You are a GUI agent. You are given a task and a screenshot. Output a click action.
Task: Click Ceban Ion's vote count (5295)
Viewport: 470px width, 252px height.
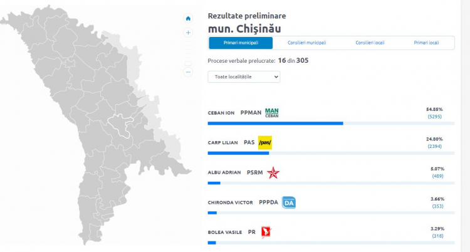(435, 117)
